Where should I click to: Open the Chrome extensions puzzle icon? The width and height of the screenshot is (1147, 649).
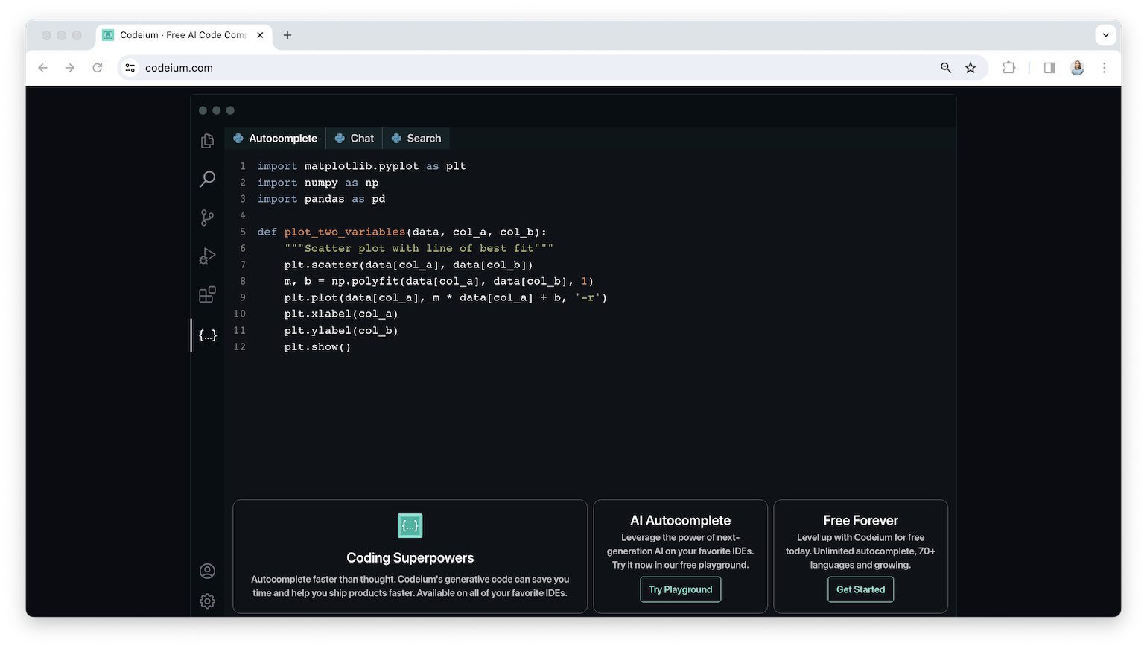1008,67
